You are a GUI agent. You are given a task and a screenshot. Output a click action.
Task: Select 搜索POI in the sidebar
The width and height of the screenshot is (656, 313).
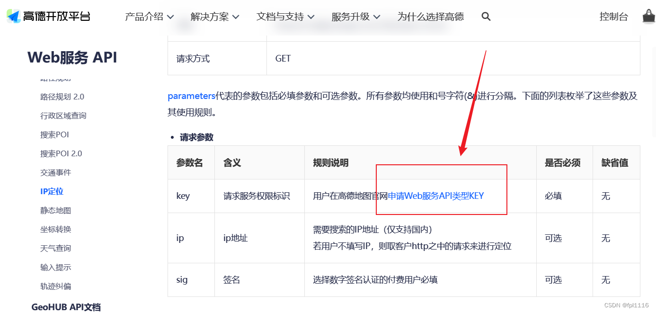pyautogui.click(x=54, y=134)
